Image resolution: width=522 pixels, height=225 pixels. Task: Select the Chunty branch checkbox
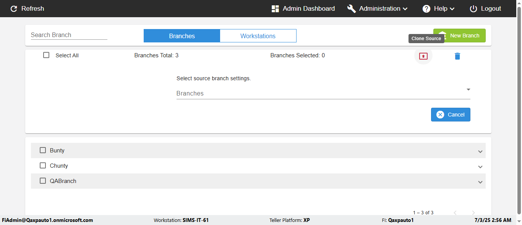point(43,165)
